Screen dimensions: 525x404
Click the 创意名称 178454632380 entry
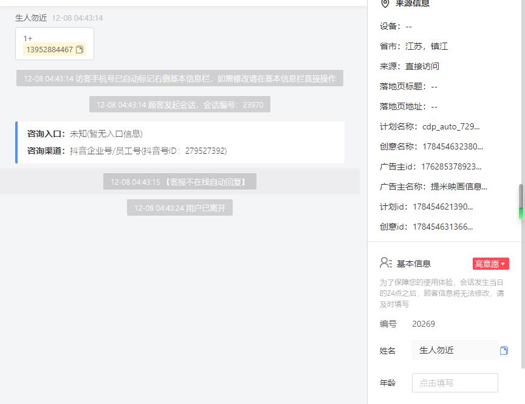pyautogui.click(x=431, y=146)
